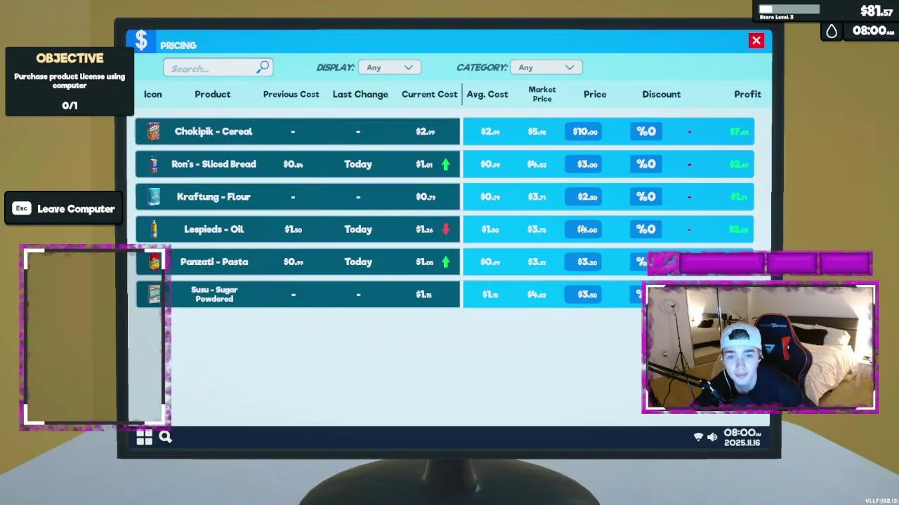Select the Panzati - Pasta product name
The width and height of the screenshot is (899, 505).
tap(214, 262)
